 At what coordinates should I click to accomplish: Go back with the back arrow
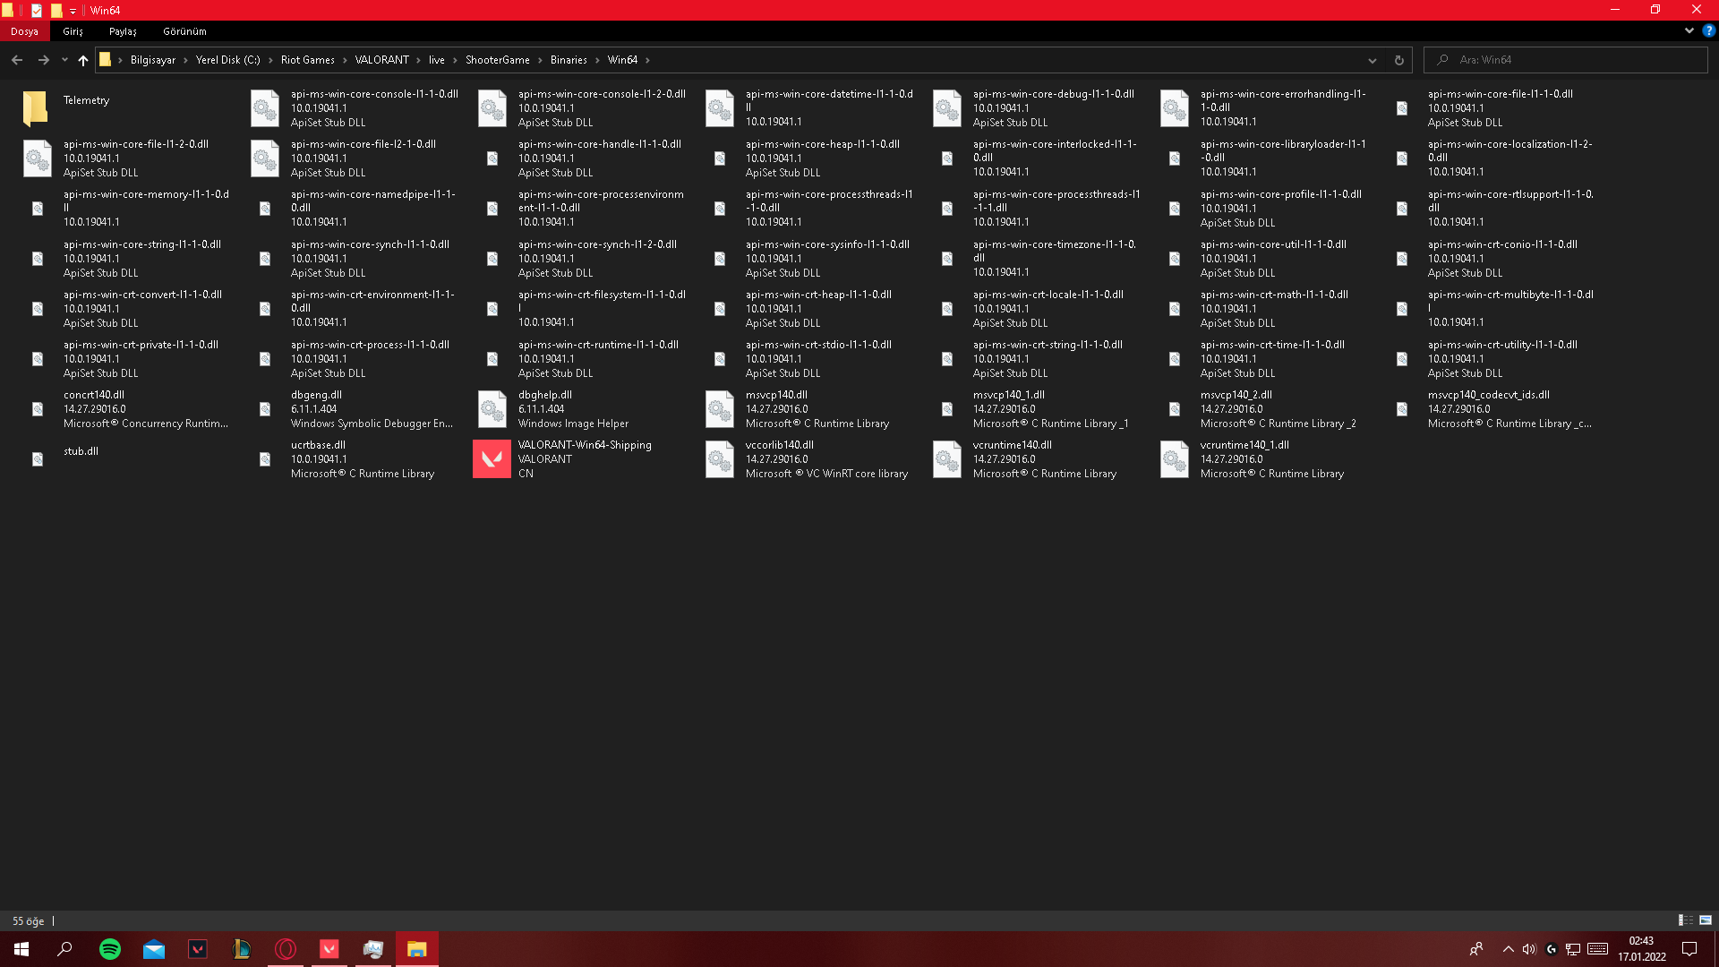point(17,60)
